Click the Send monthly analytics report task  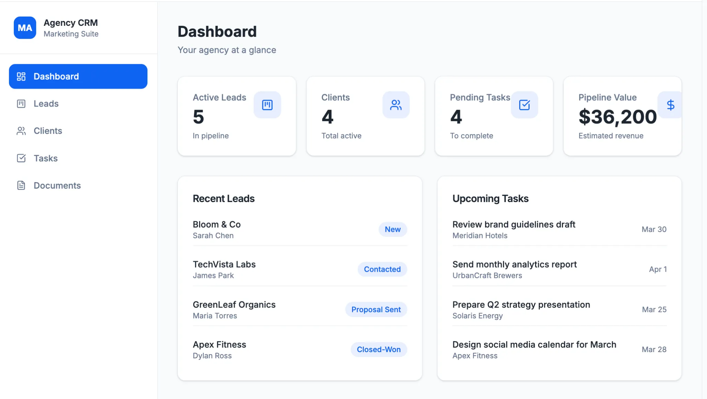click(515, 264)
